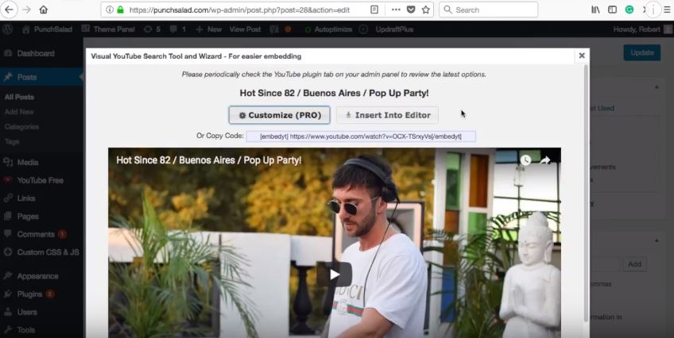The image size is (674, 338).
Task: Click Insert Into Editor button
Action: (387, 115)
